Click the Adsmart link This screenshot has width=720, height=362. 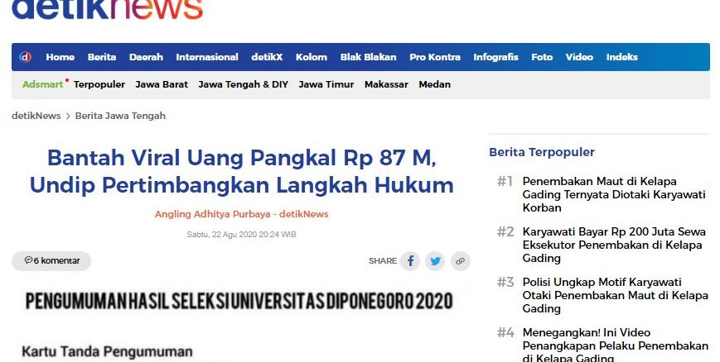pyautogui.click(x=43, y=84)
